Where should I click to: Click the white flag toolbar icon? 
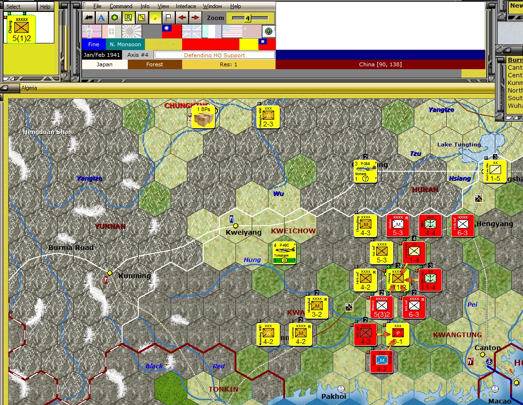tap(168, 18)
